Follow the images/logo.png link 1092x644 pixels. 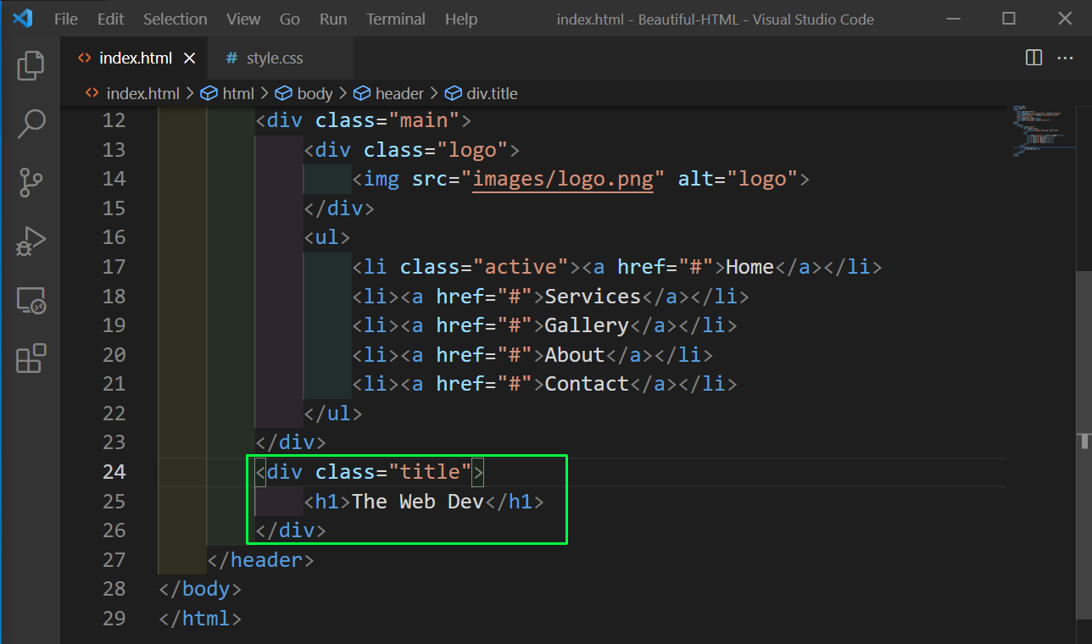point(563,179)
